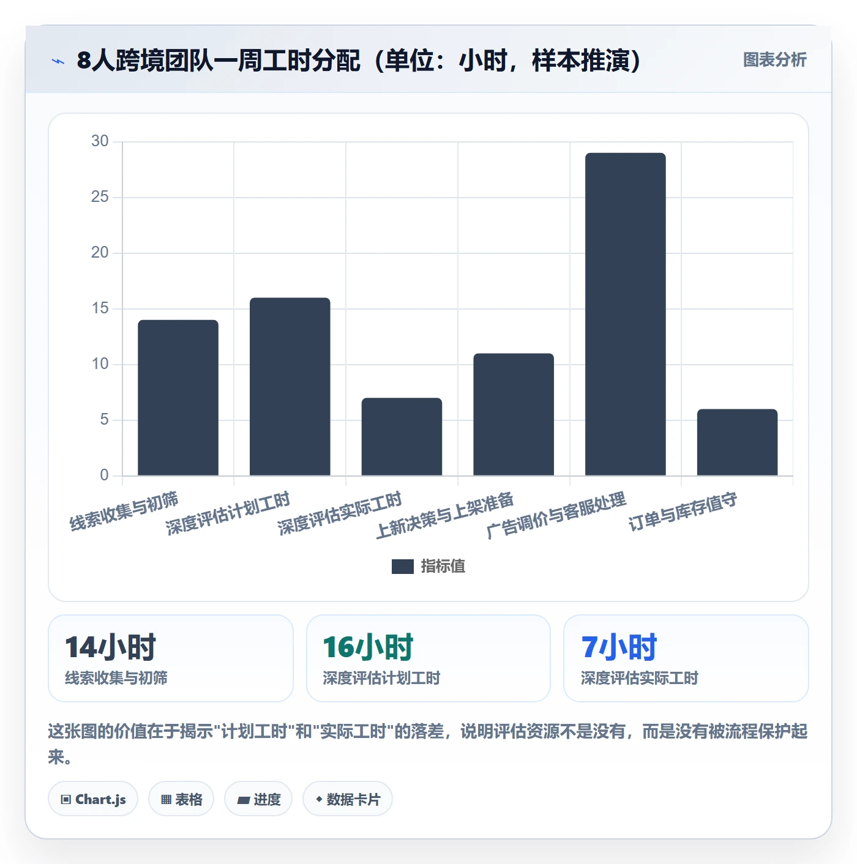Click the 指标值 legend label
Viewport: 857px width, 864px height.
tap(443, 567)
